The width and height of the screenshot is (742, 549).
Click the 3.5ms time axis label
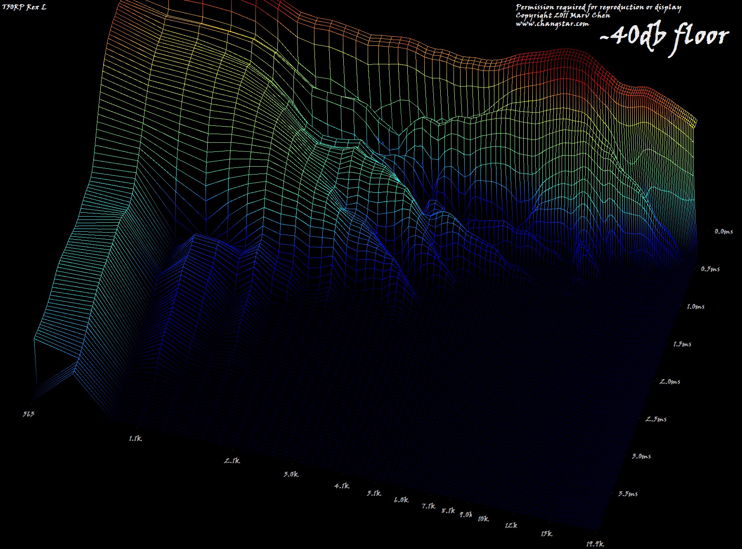(628, 494)
